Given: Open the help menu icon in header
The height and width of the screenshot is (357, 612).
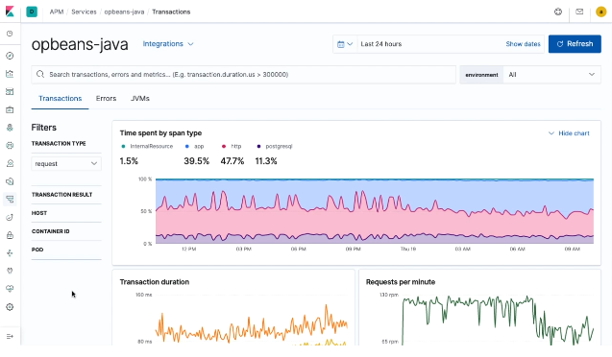Looking at the screenshot, I should click(x=558, y=12).
